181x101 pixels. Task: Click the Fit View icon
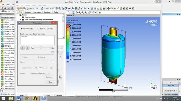[86, 12]
